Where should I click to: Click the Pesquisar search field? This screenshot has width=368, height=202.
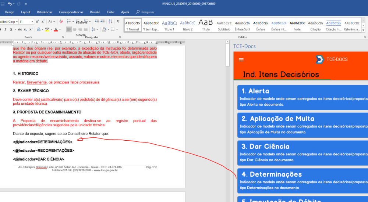[147, 12]
